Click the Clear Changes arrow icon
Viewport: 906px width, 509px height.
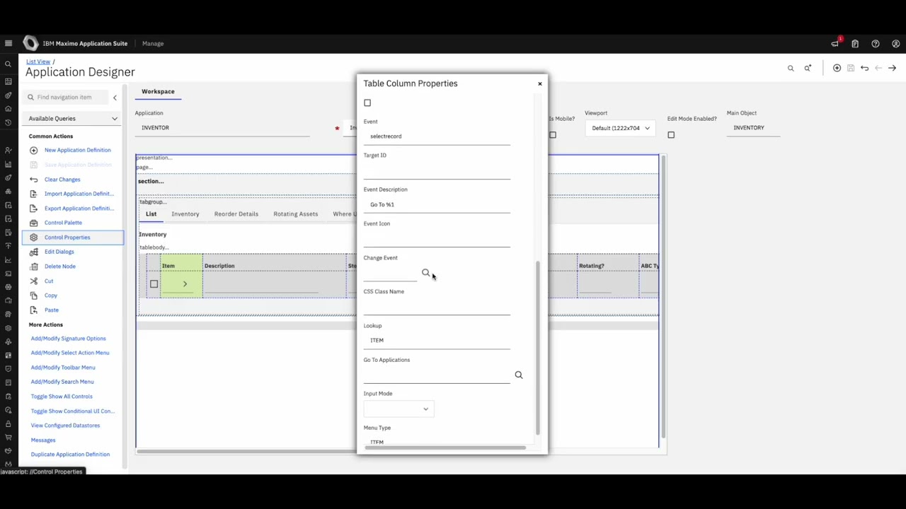pos(33,180)
